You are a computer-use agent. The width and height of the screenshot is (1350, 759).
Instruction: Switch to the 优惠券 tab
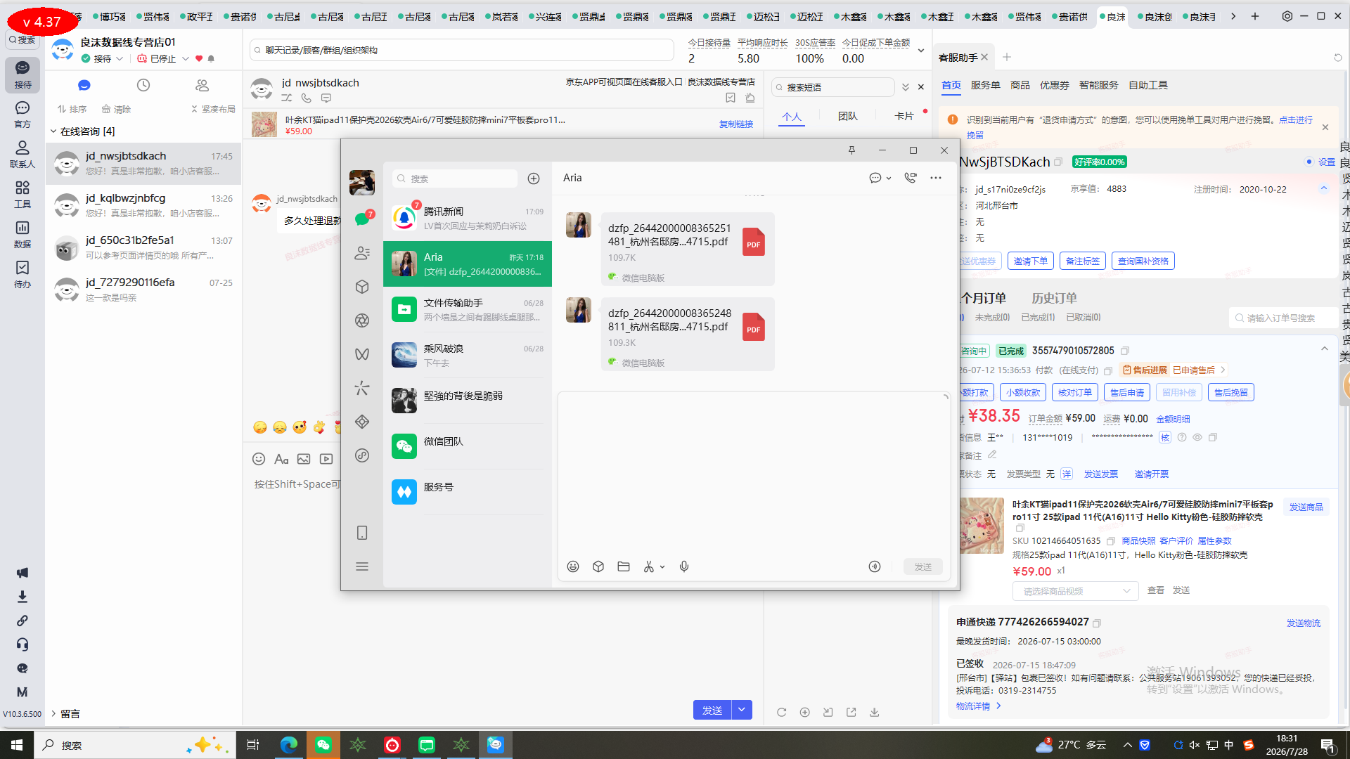pos(1054,85)
